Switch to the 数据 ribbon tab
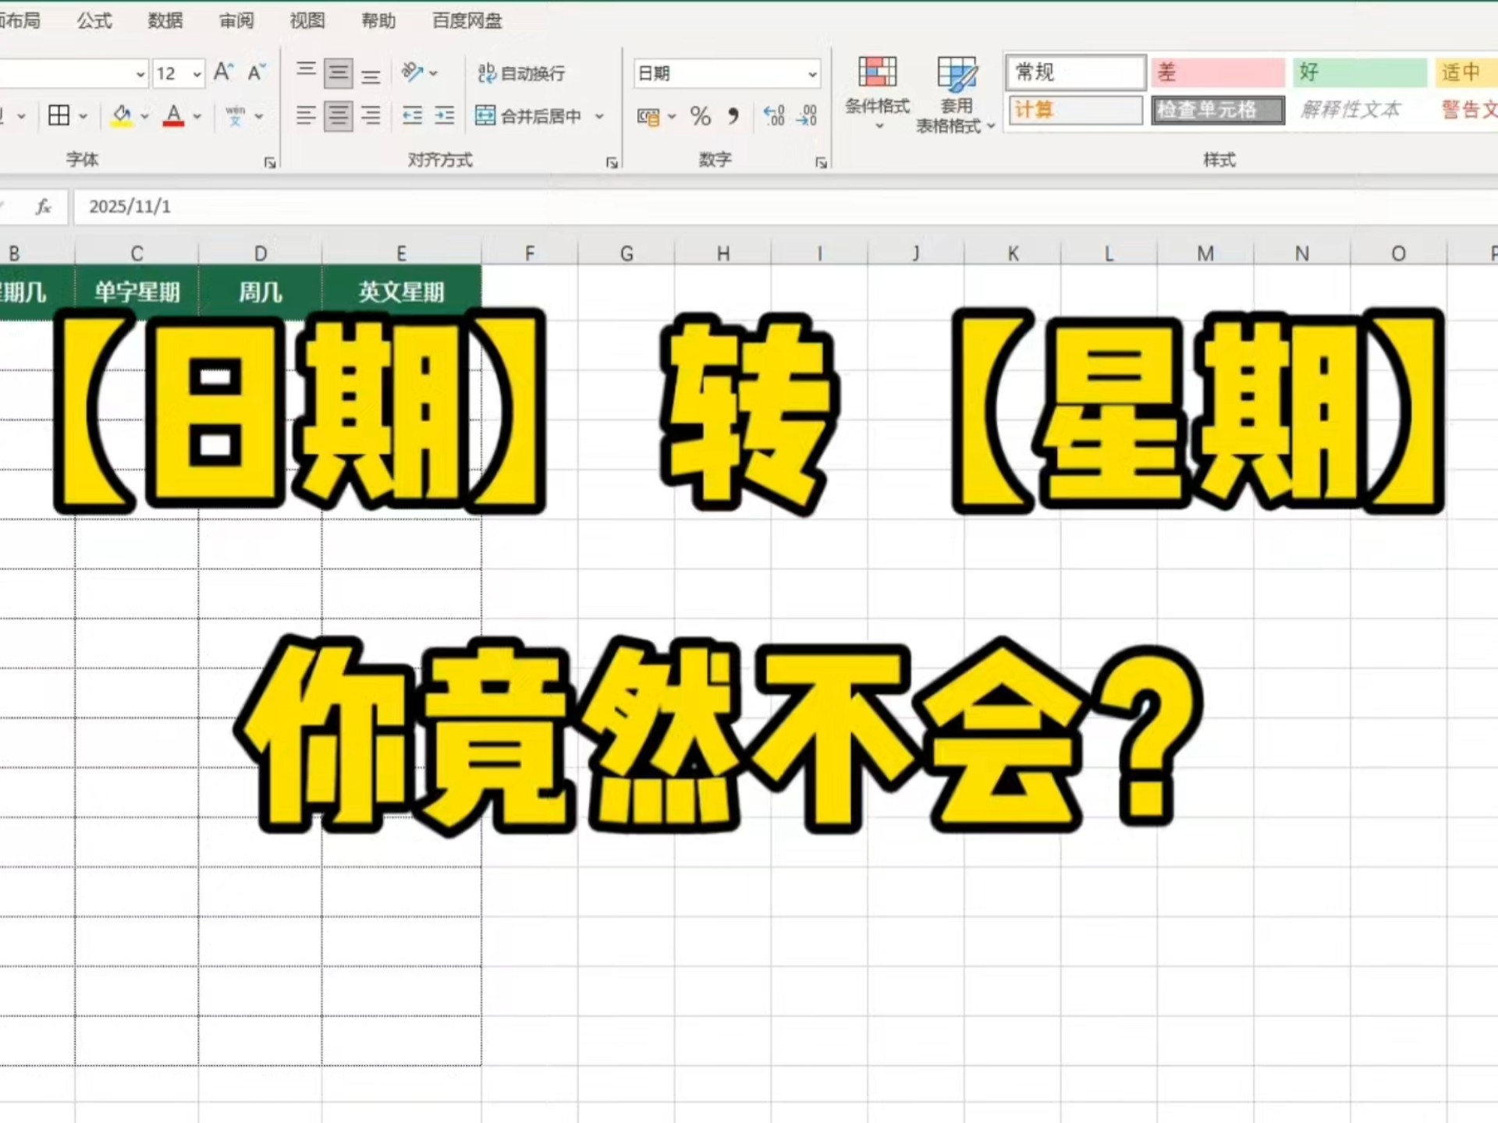 (165, 20)
